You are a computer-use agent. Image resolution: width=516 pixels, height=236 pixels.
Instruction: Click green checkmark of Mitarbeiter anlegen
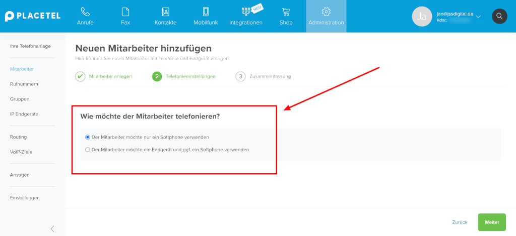(80, 76)
